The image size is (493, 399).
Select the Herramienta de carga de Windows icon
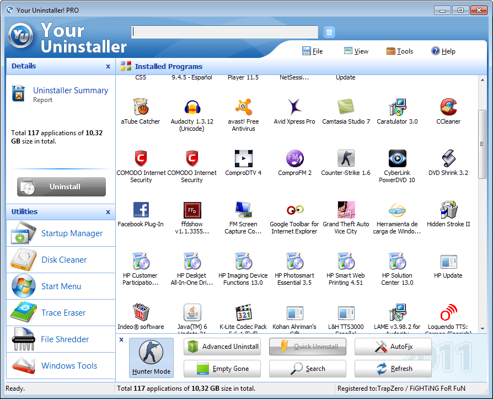pos(397,210)
